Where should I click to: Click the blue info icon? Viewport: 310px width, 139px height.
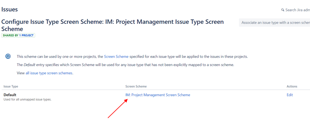(x=8, y=57)
